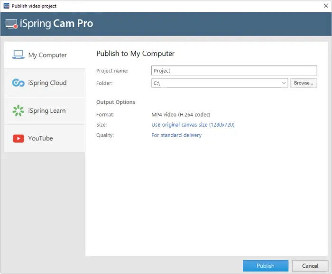Click the iSpring Cam Pro header logo

pyautogui.click(x=11, y=24)
